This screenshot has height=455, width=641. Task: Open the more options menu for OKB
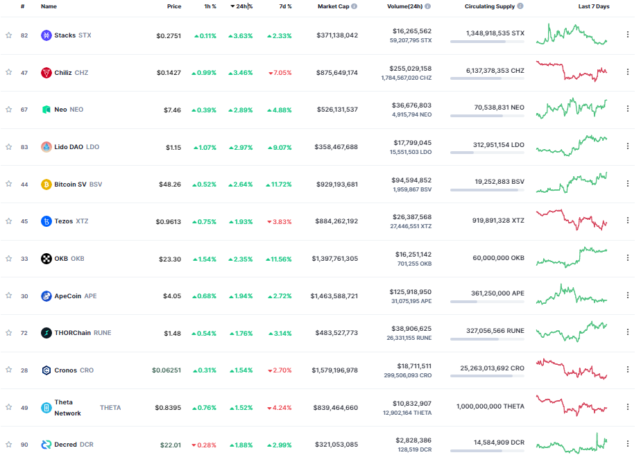click(x=628, y=257)
